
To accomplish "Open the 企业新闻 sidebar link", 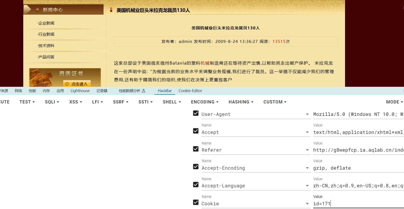I will [46, 23].
